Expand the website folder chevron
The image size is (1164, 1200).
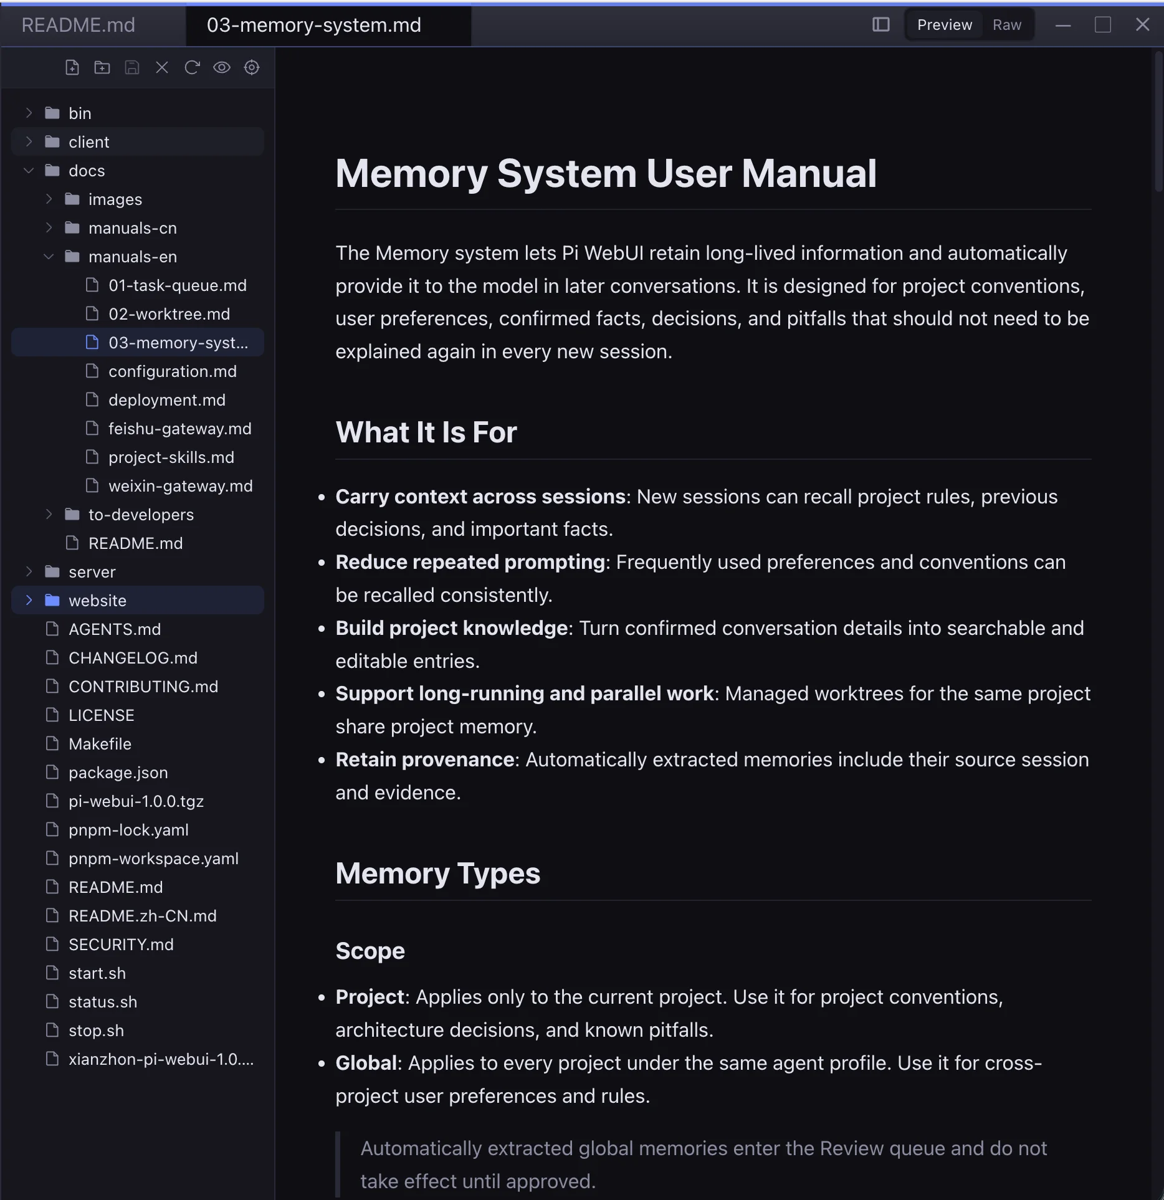pyautogui.click(x=29, y=600)
